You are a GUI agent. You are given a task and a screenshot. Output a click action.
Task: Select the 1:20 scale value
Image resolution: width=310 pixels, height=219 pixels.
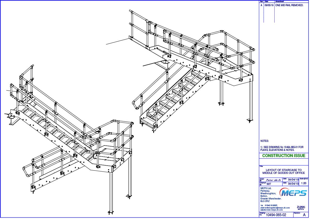pyautogui.click(x=304, y=183)
